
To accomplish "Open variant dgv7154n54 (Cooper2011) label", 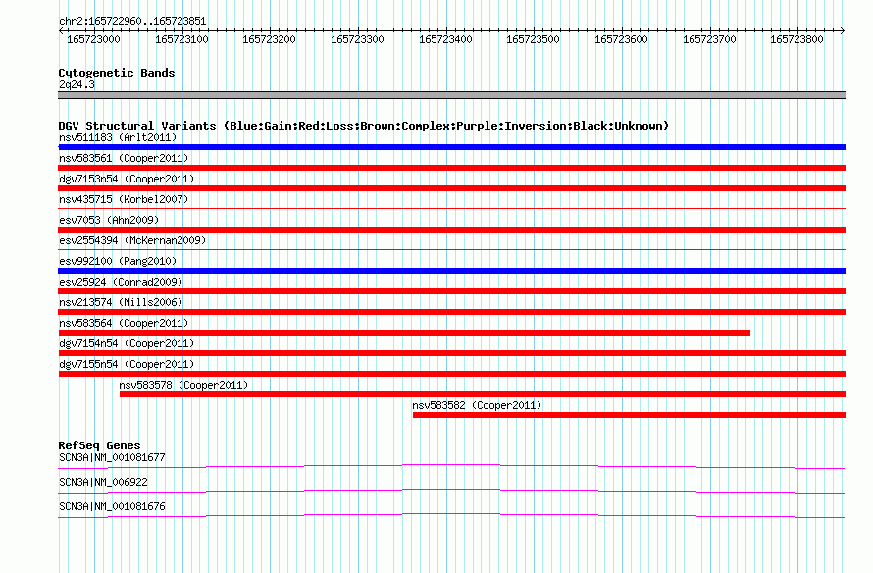I will coord(127,343).
